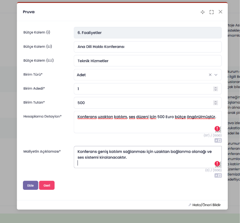Click the Birim Adedi* label
240x223 pixels.
tap(34, 89)
